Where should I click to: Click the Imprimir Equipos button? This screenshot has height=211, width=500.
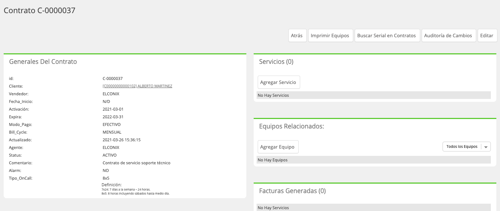coord(330,36)
